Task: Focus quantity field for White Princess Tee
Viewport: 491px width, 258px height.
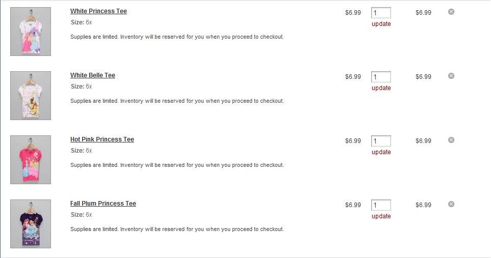Action: click(381, 13)
